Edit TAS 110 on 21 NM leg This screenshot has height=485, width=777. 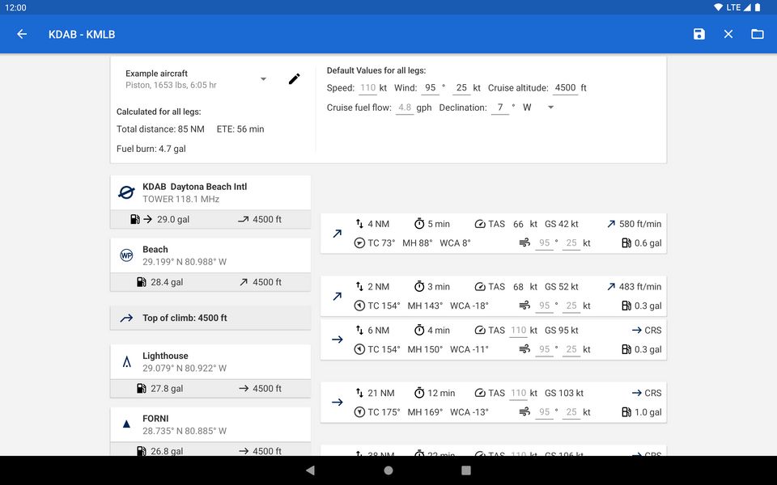tap(518, 393)
